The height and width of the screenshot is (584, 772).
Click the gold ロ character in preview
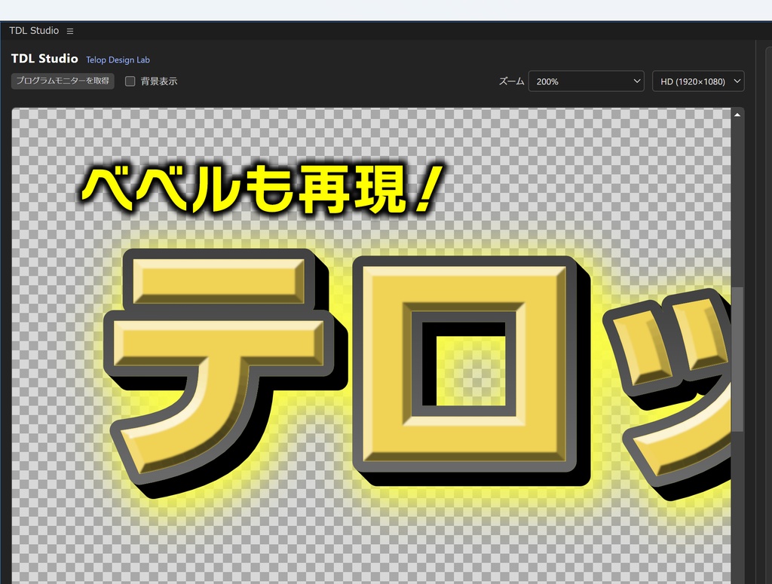470,371
